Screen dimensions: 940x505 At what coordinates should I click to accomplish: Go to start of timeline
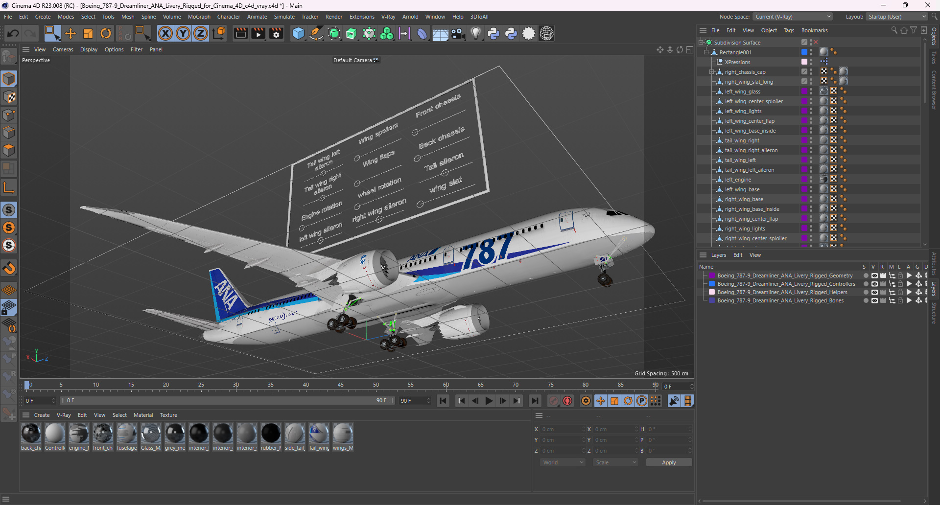443,401
